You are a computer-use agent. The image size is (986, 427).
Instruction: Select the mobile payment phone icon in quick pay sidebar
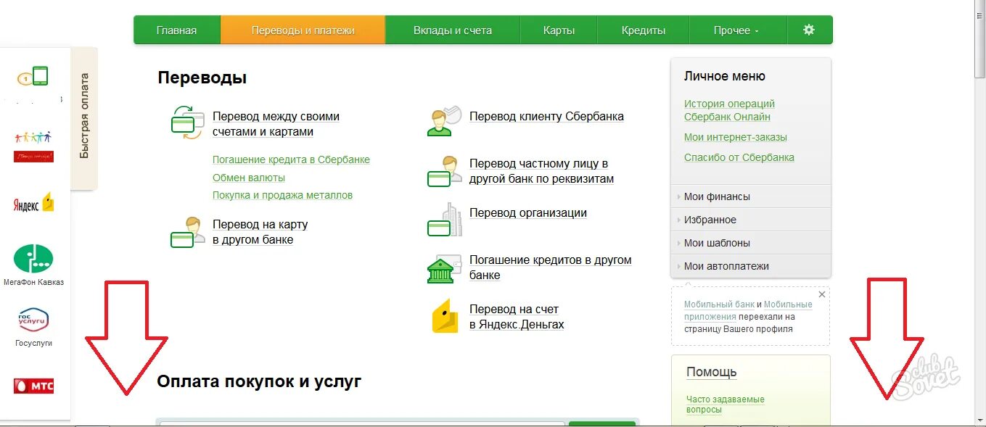[33, 77]
